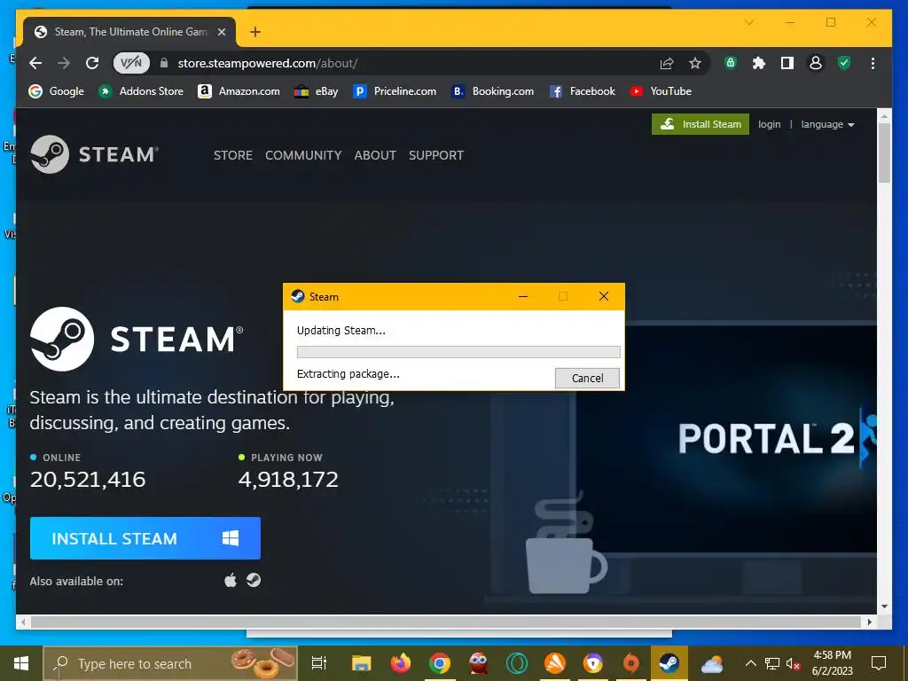
Task: Open the Google bookmark
Action: tap(56, 91)
